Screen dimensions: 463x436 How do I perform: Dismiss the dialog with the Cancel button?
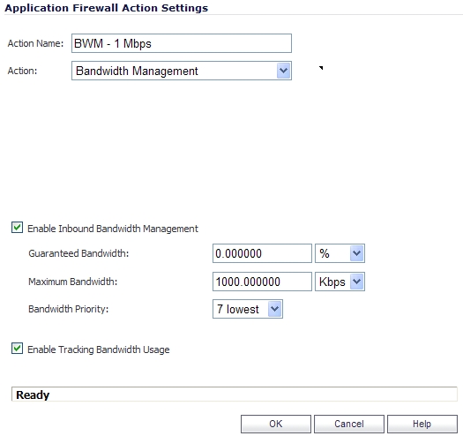[x=349, y=424]
